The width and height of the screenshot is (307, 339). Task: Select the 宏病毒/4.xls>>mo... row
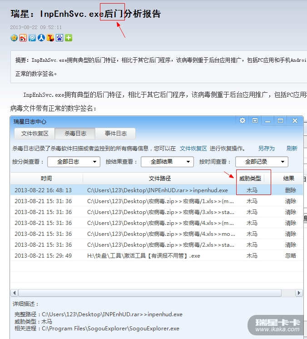(157, 234)
